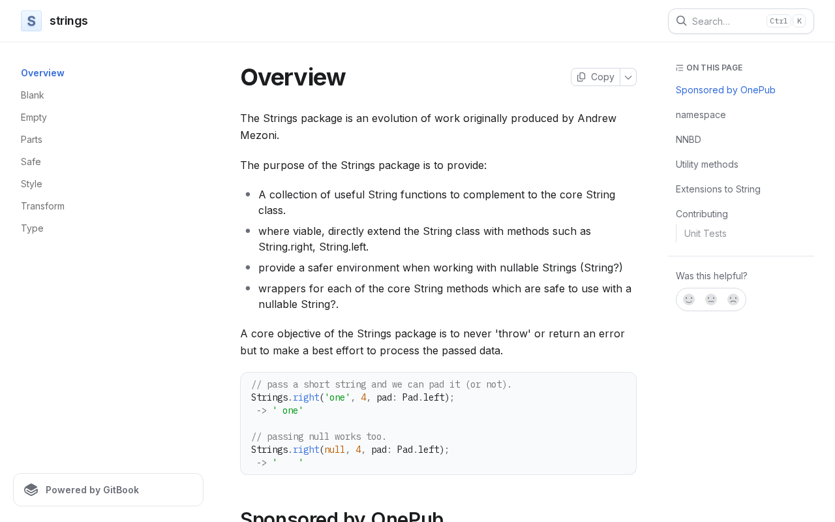The width and height of the screenshot is (835, 522).
Task: Jump to the Unit Tests subsection
Action: (x=705, y=234)
